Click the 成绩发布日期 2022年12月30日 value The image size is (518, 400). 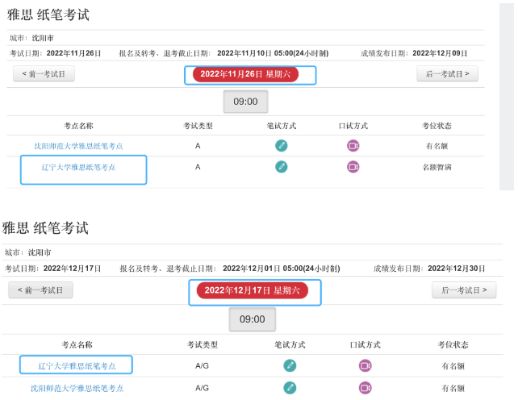[456, 269]
